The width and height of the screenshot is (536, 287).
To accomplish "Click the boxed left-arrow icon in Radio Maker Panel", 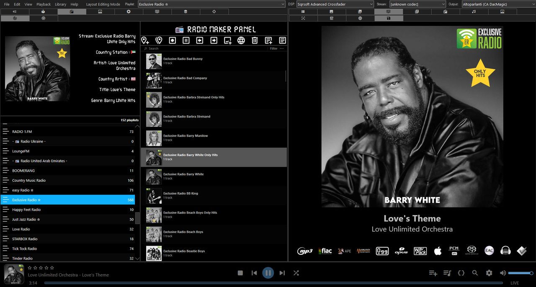I will point(200,41).
